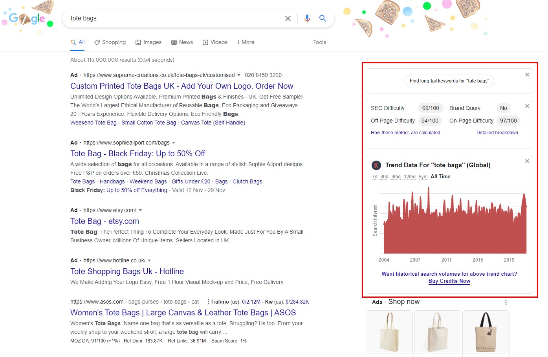This screenshot has height=357, width=548.
Task: Switch to the Images tab
Action: pos(148,42)
